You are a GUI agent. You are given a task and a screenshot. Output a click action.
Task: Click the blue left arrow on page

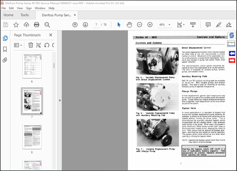[x=232, y=54]
